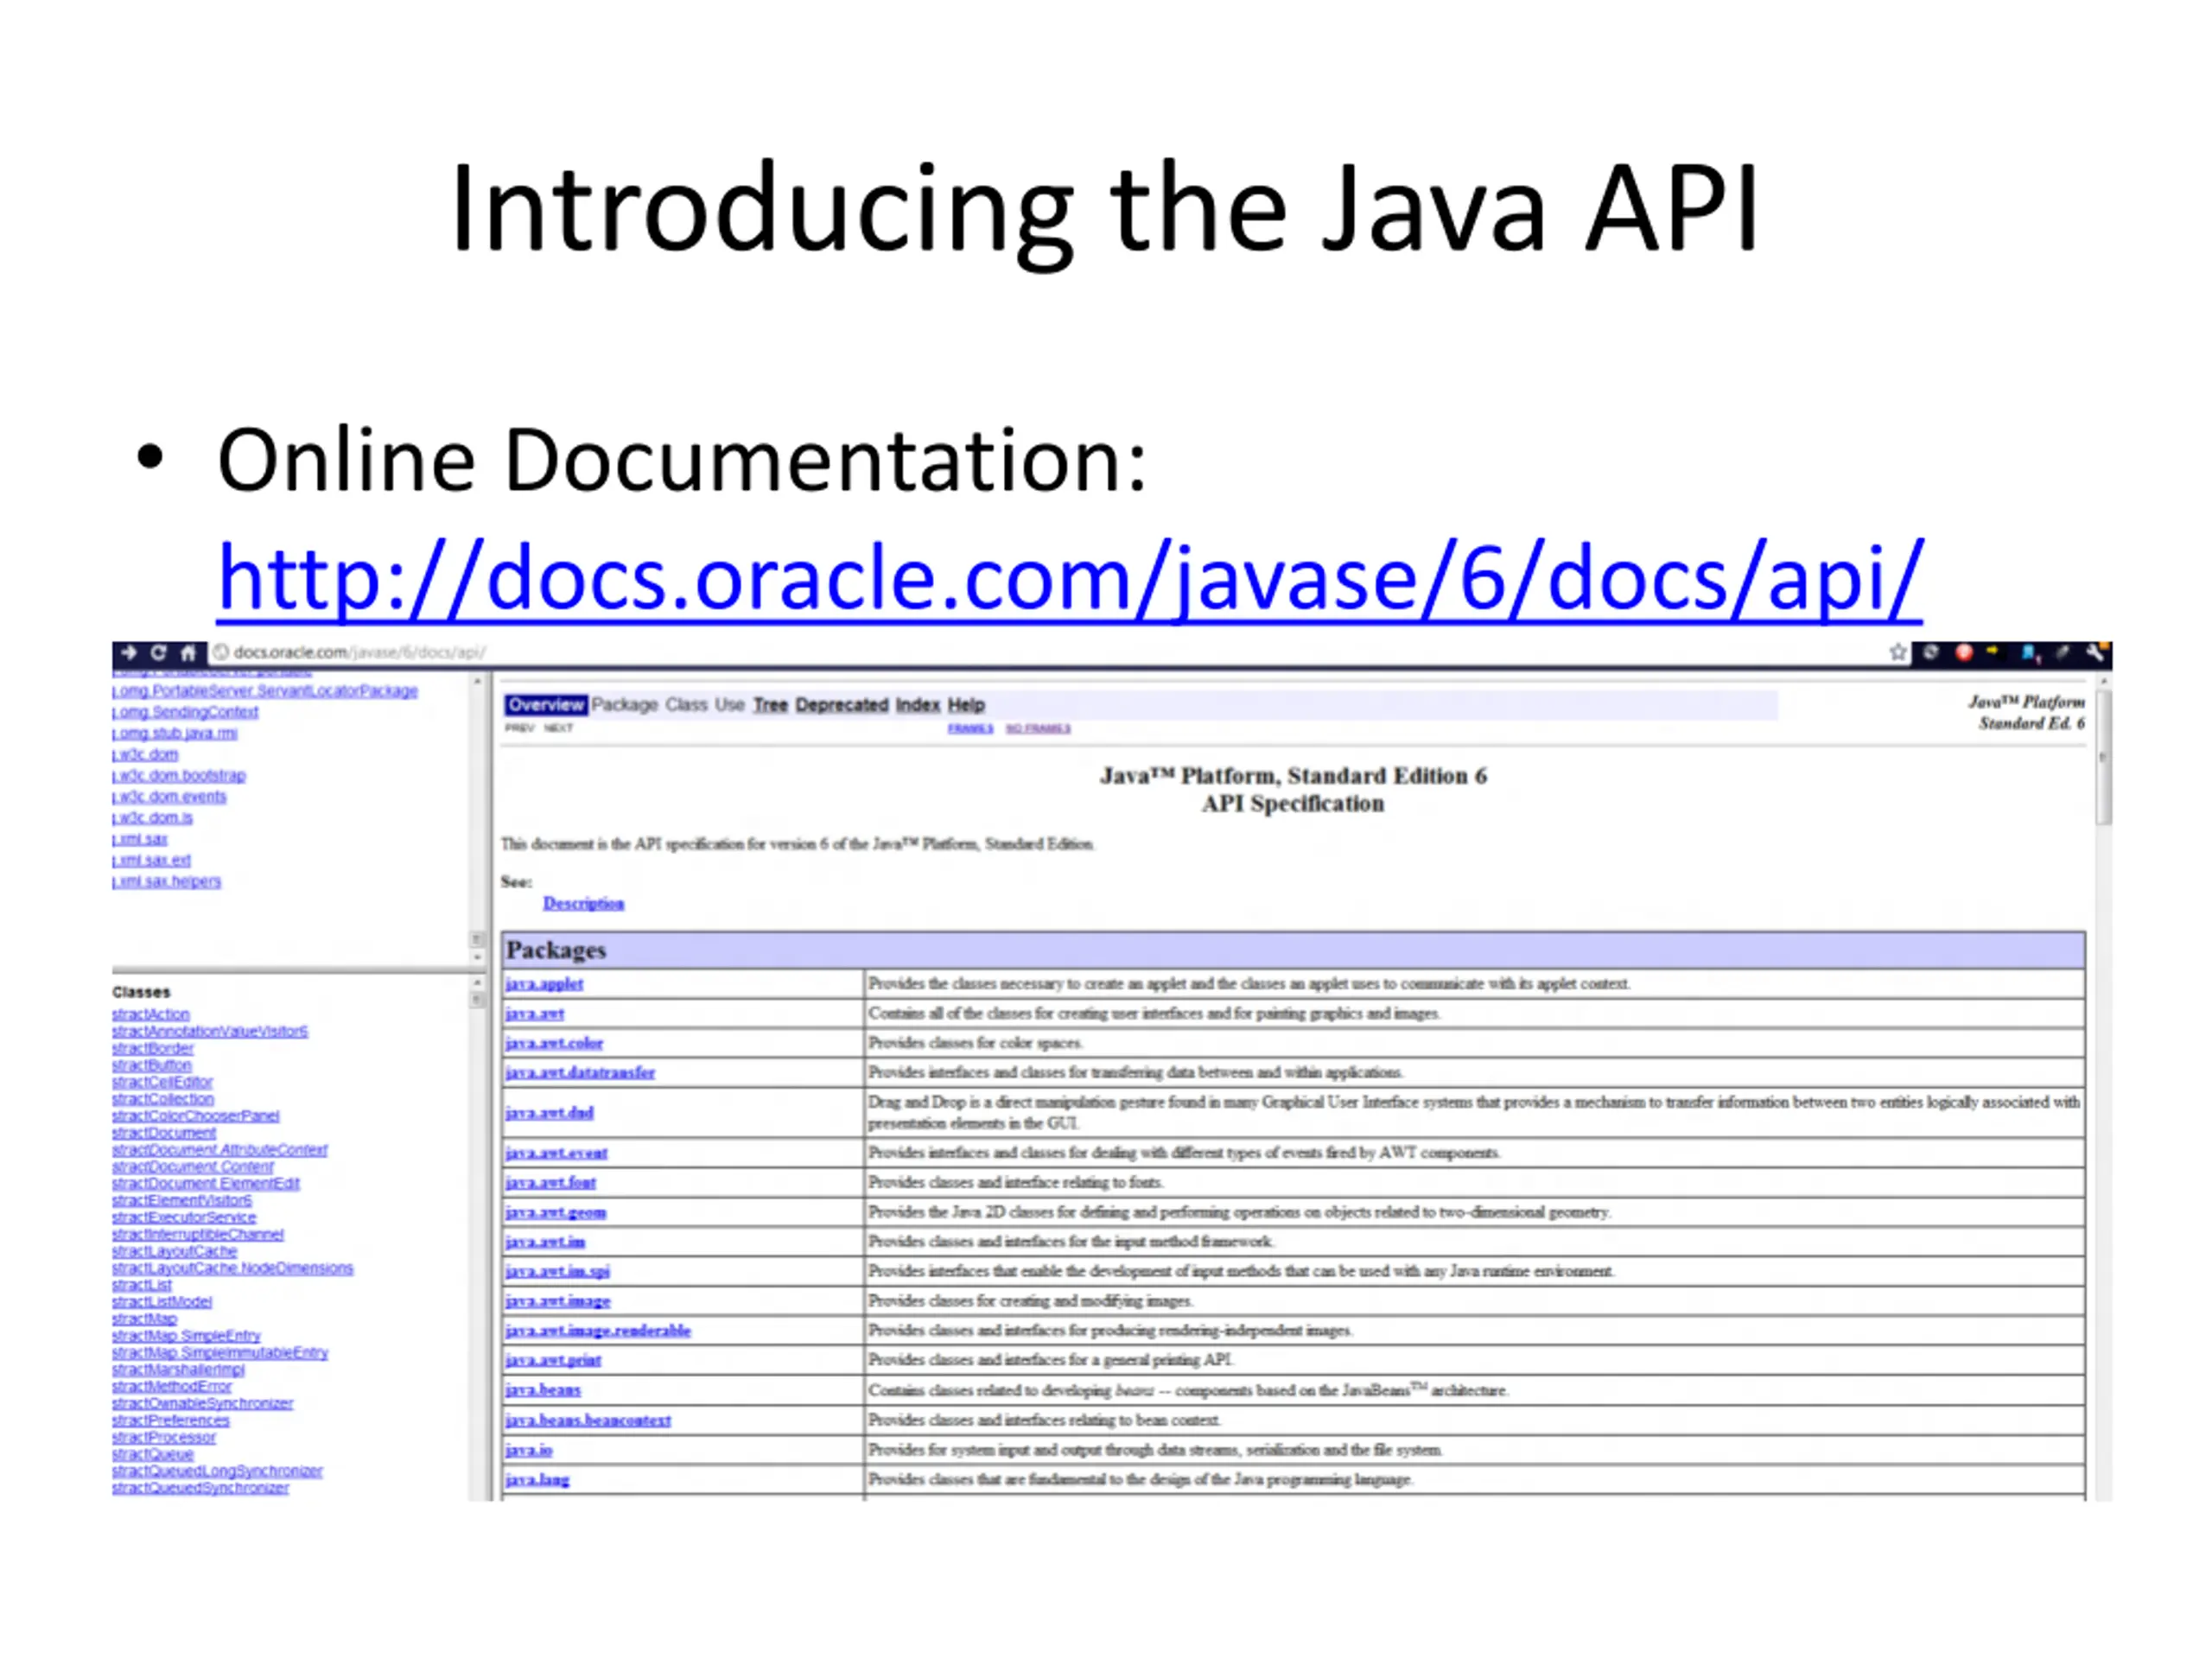Open the java.io package link
Image resolution: width=2212 pixels, height=1659 pixels.
(x=529, y=1449)
